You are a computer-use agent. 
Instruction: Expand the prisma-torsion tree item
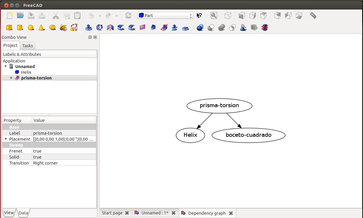pyautogui.click(x=11, y=78)
